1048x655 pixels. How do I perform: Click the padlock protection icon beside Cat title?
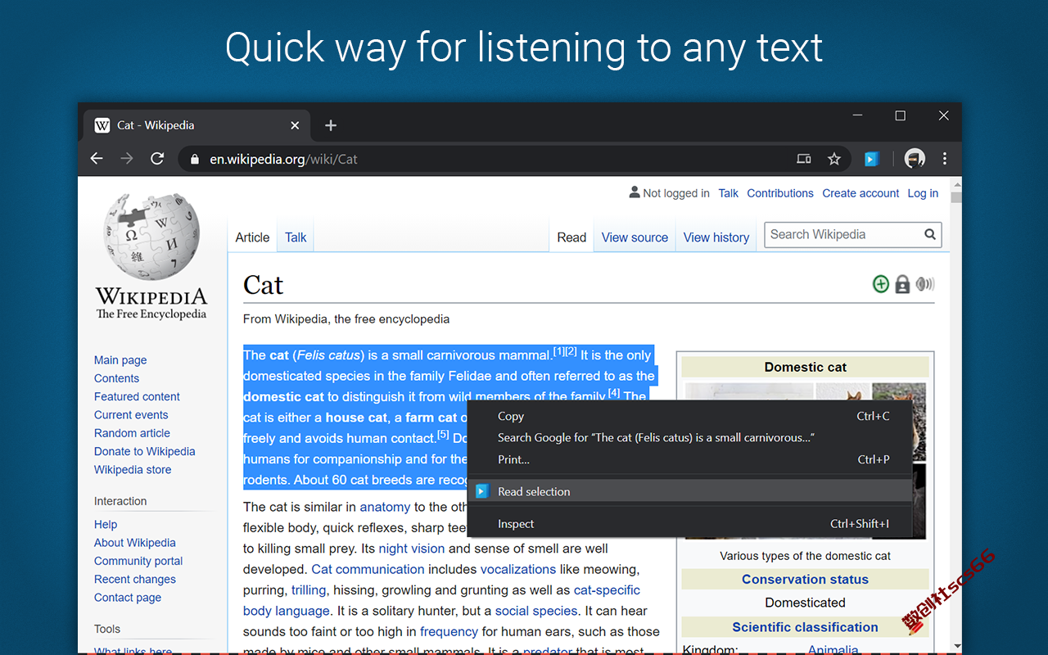902,284
